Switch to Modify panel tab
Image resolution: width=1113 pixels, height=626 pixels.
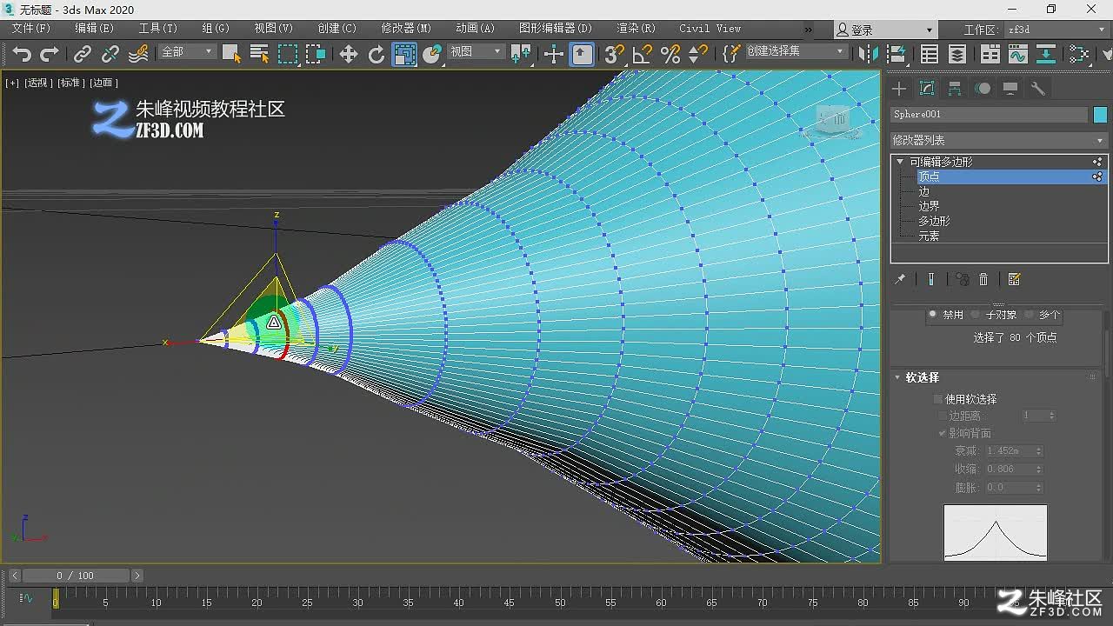(x=927, y=89)
